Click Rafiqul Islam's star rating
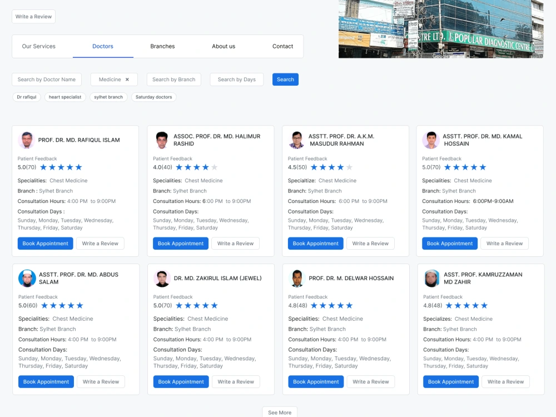The image size is (556, 417). pos(61,167)
